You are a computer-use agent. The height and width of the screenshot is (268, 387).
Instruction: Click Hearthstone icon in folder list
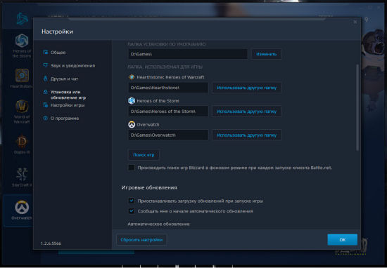pyautogui.click(x=132, y=77)
